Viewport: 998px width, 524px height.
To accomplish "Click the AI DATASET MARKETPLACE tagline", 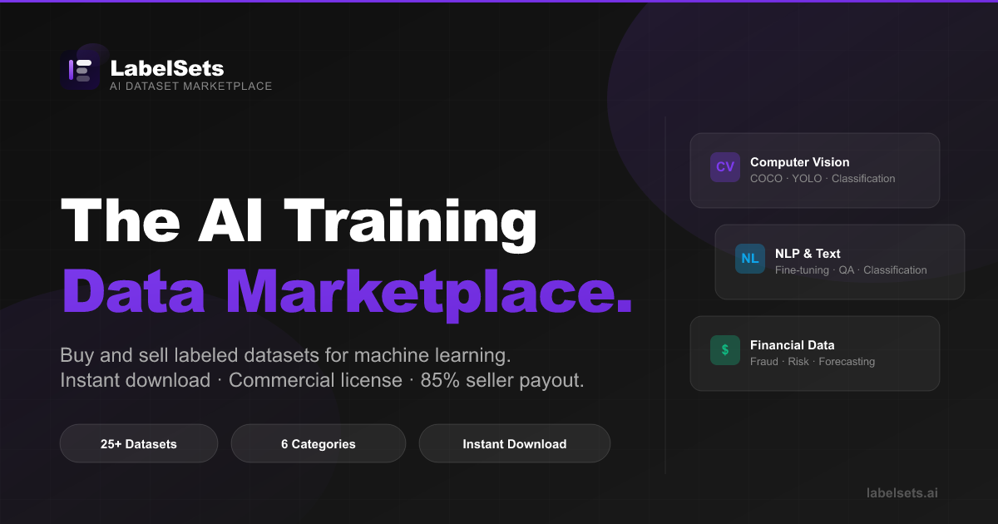I will 191,87.
